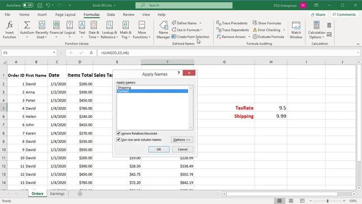Uncheck Ignore Relative/Absolute checkbox
The width and height of the screenshot is (362, 204).
coord(118,134)
